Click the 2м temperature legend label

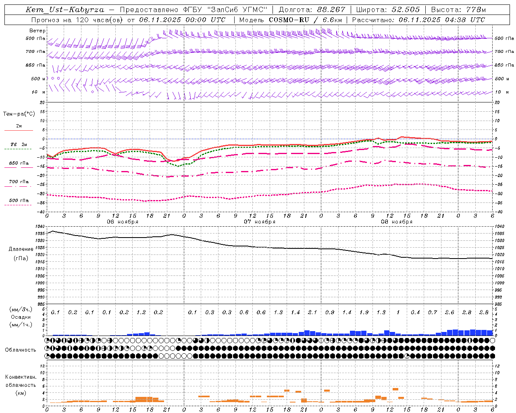(x=19, y=126)
